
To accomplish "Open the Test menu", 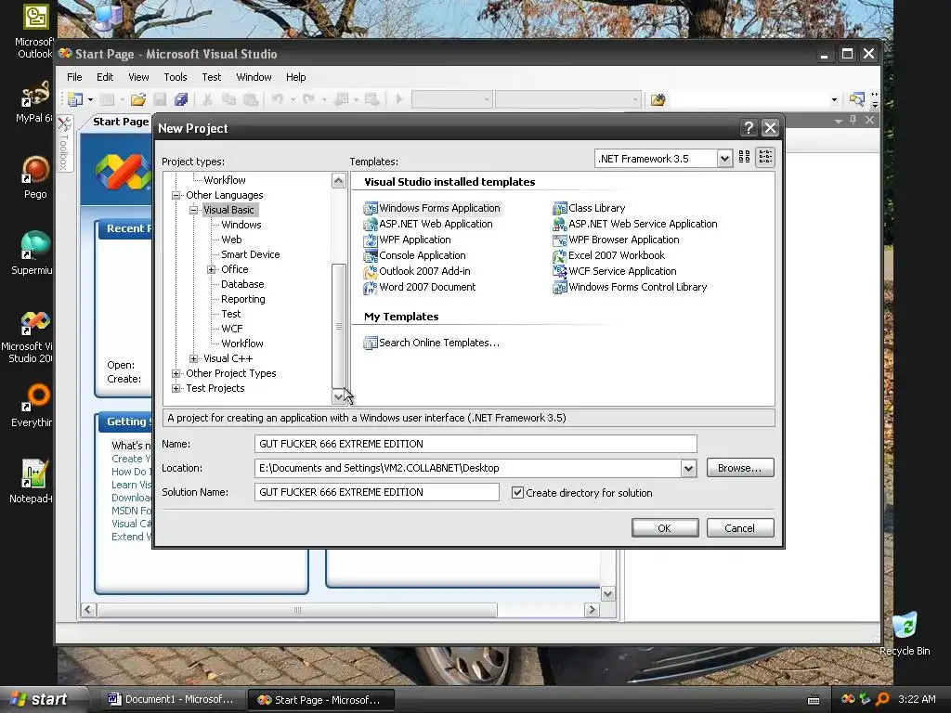I will tap(211, 77).
